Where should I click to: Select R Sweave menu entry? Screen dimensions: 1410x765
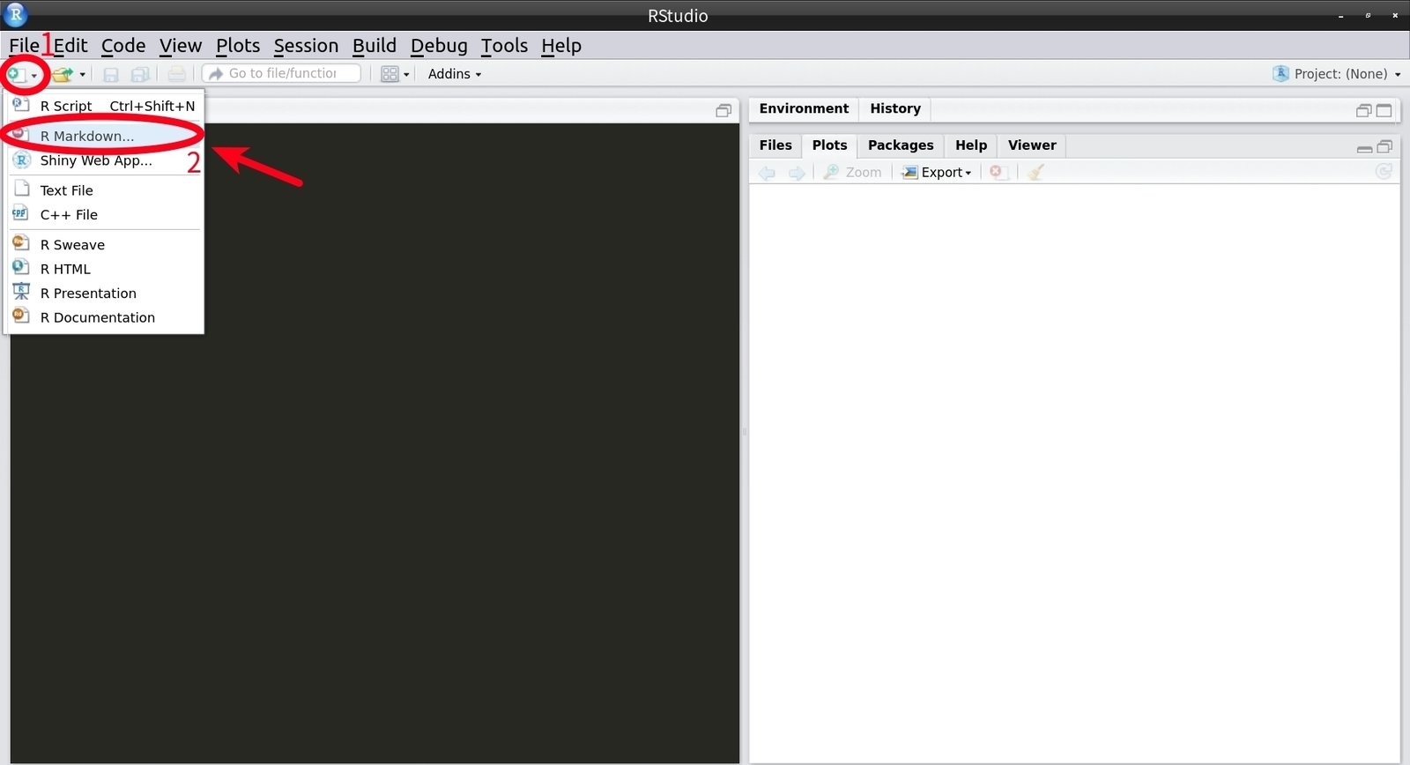click(x=105, y=245)
